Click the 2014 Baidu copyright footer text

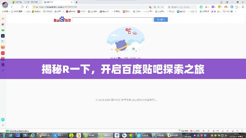[x=126, y=100]
